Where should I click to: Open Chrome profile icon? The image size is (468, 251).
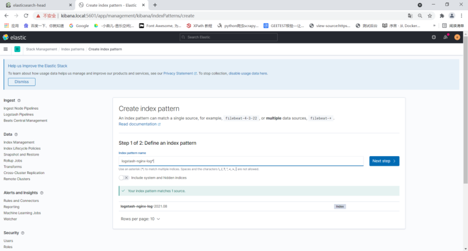coord(452,16)
